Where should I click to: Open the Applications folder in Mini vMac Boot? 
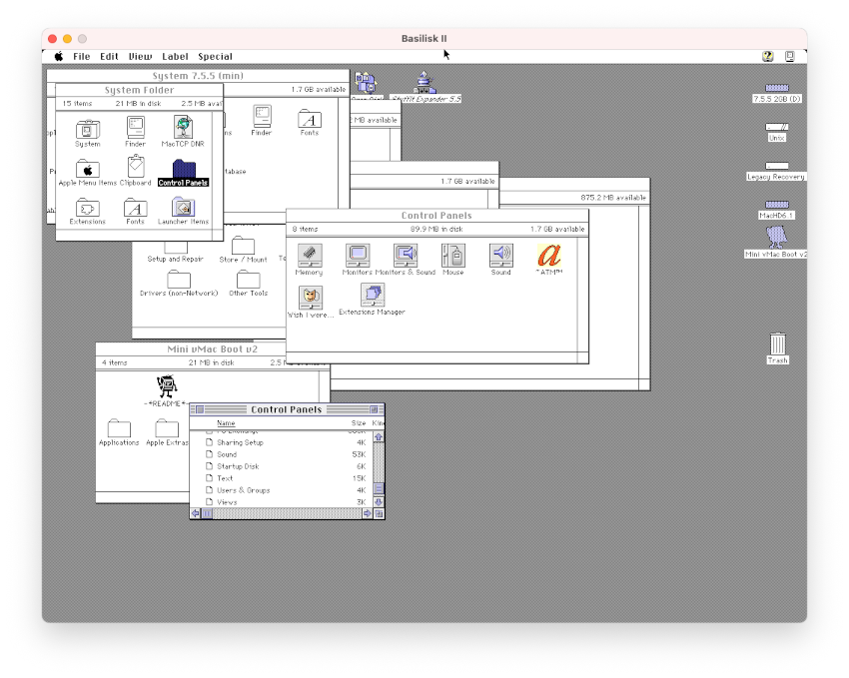pyautogui.click(x=119, y=428)
